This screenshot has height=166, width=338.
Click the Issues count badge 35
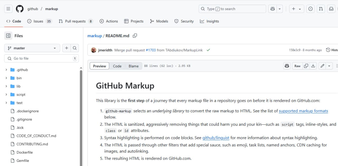49,21
